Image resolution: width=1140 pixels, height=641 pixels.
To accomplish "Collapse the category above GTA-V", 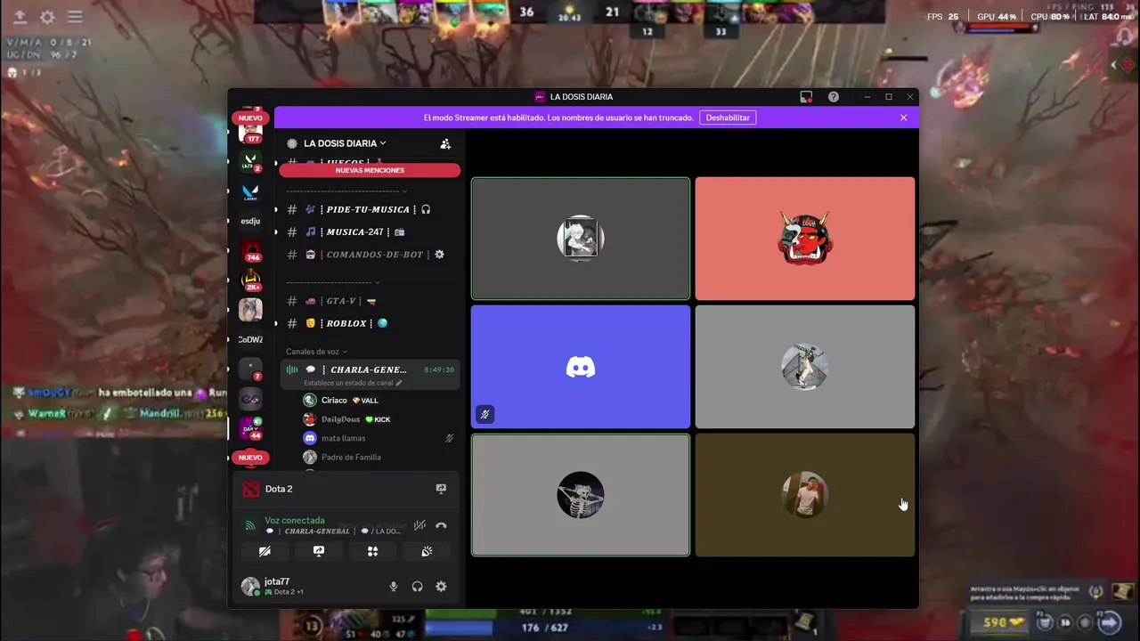I will pyautogui.click(x=333, y=282).
